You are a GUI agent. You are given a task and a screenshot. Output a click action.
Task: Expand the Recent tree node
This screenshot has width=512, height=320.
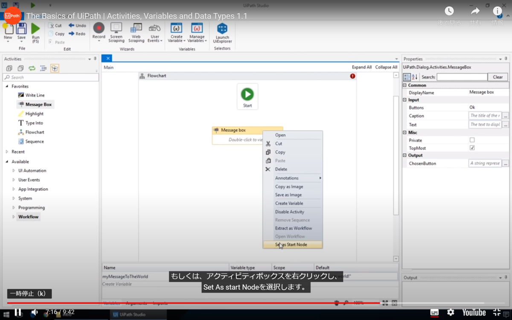pos(7,151)
